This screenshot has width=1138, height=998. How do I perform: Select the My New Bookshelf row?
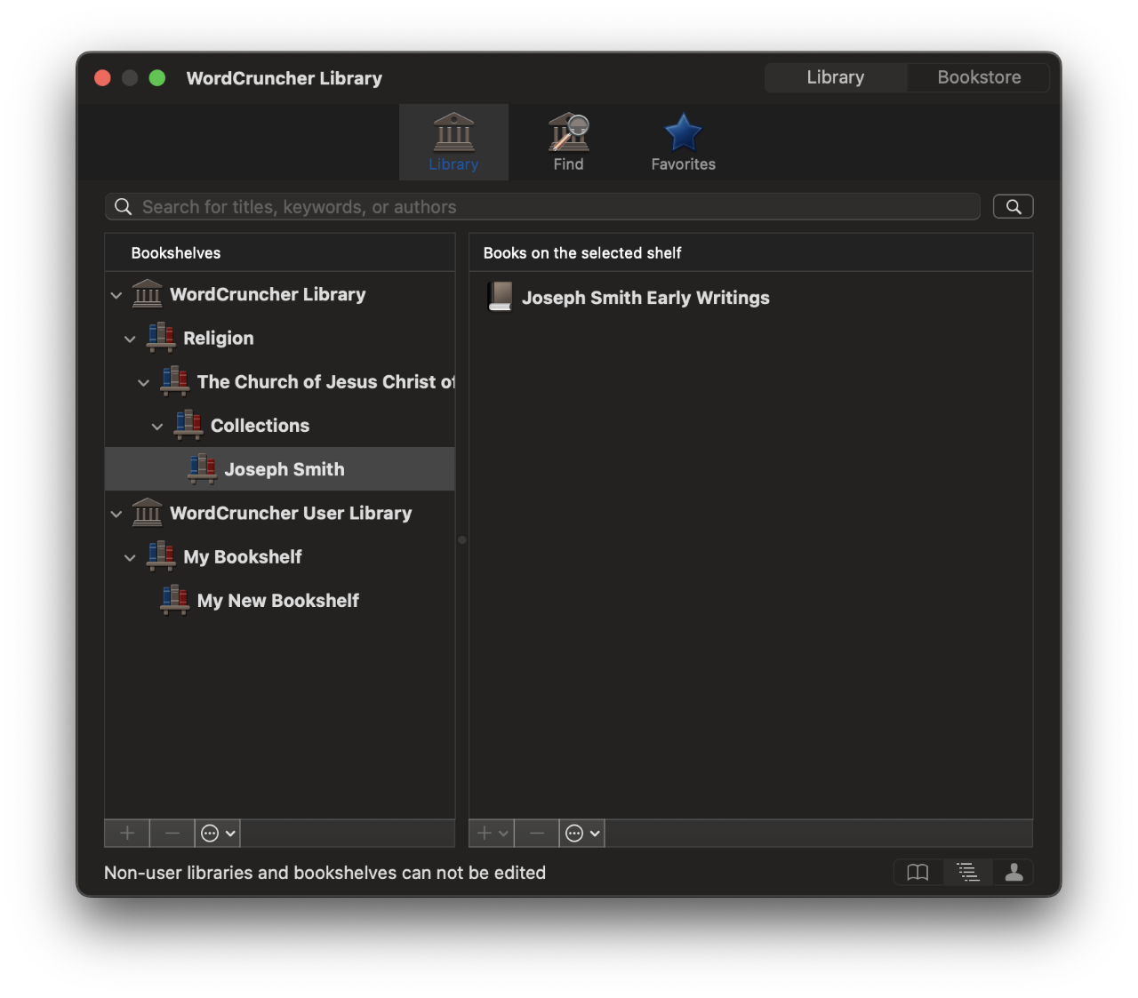coord(280,601)
